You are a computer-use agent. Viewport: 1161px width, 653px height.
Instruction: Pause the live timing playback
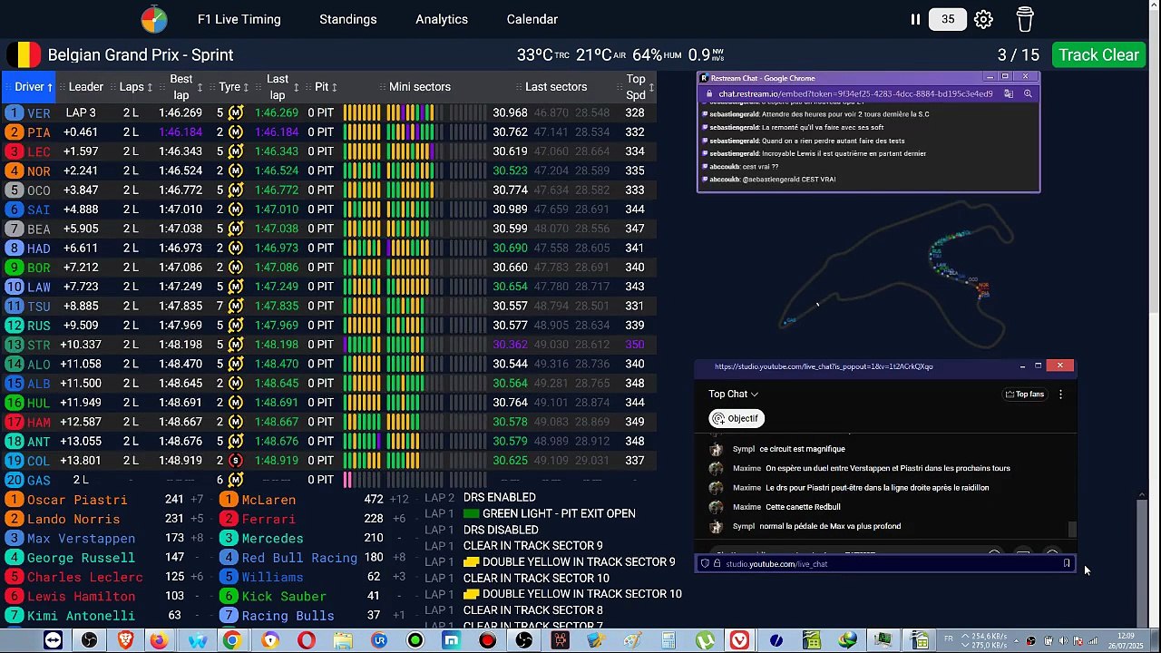(915, 19)
